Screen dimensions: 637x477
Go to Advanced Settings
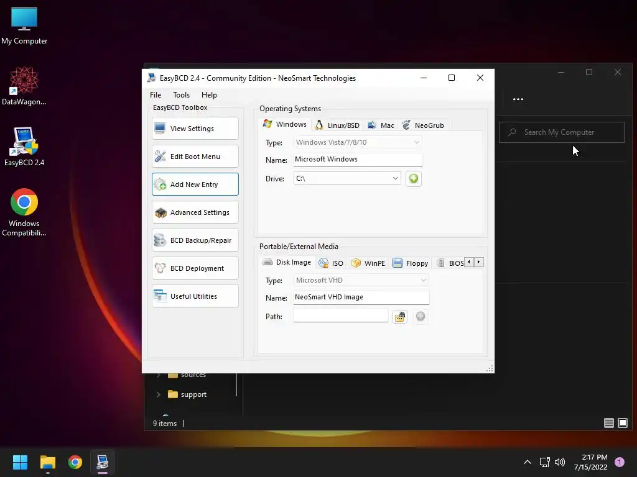[x=195, y=212]
